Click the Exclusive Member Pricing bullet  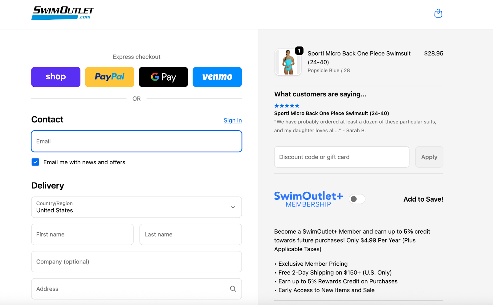[313, 264]
